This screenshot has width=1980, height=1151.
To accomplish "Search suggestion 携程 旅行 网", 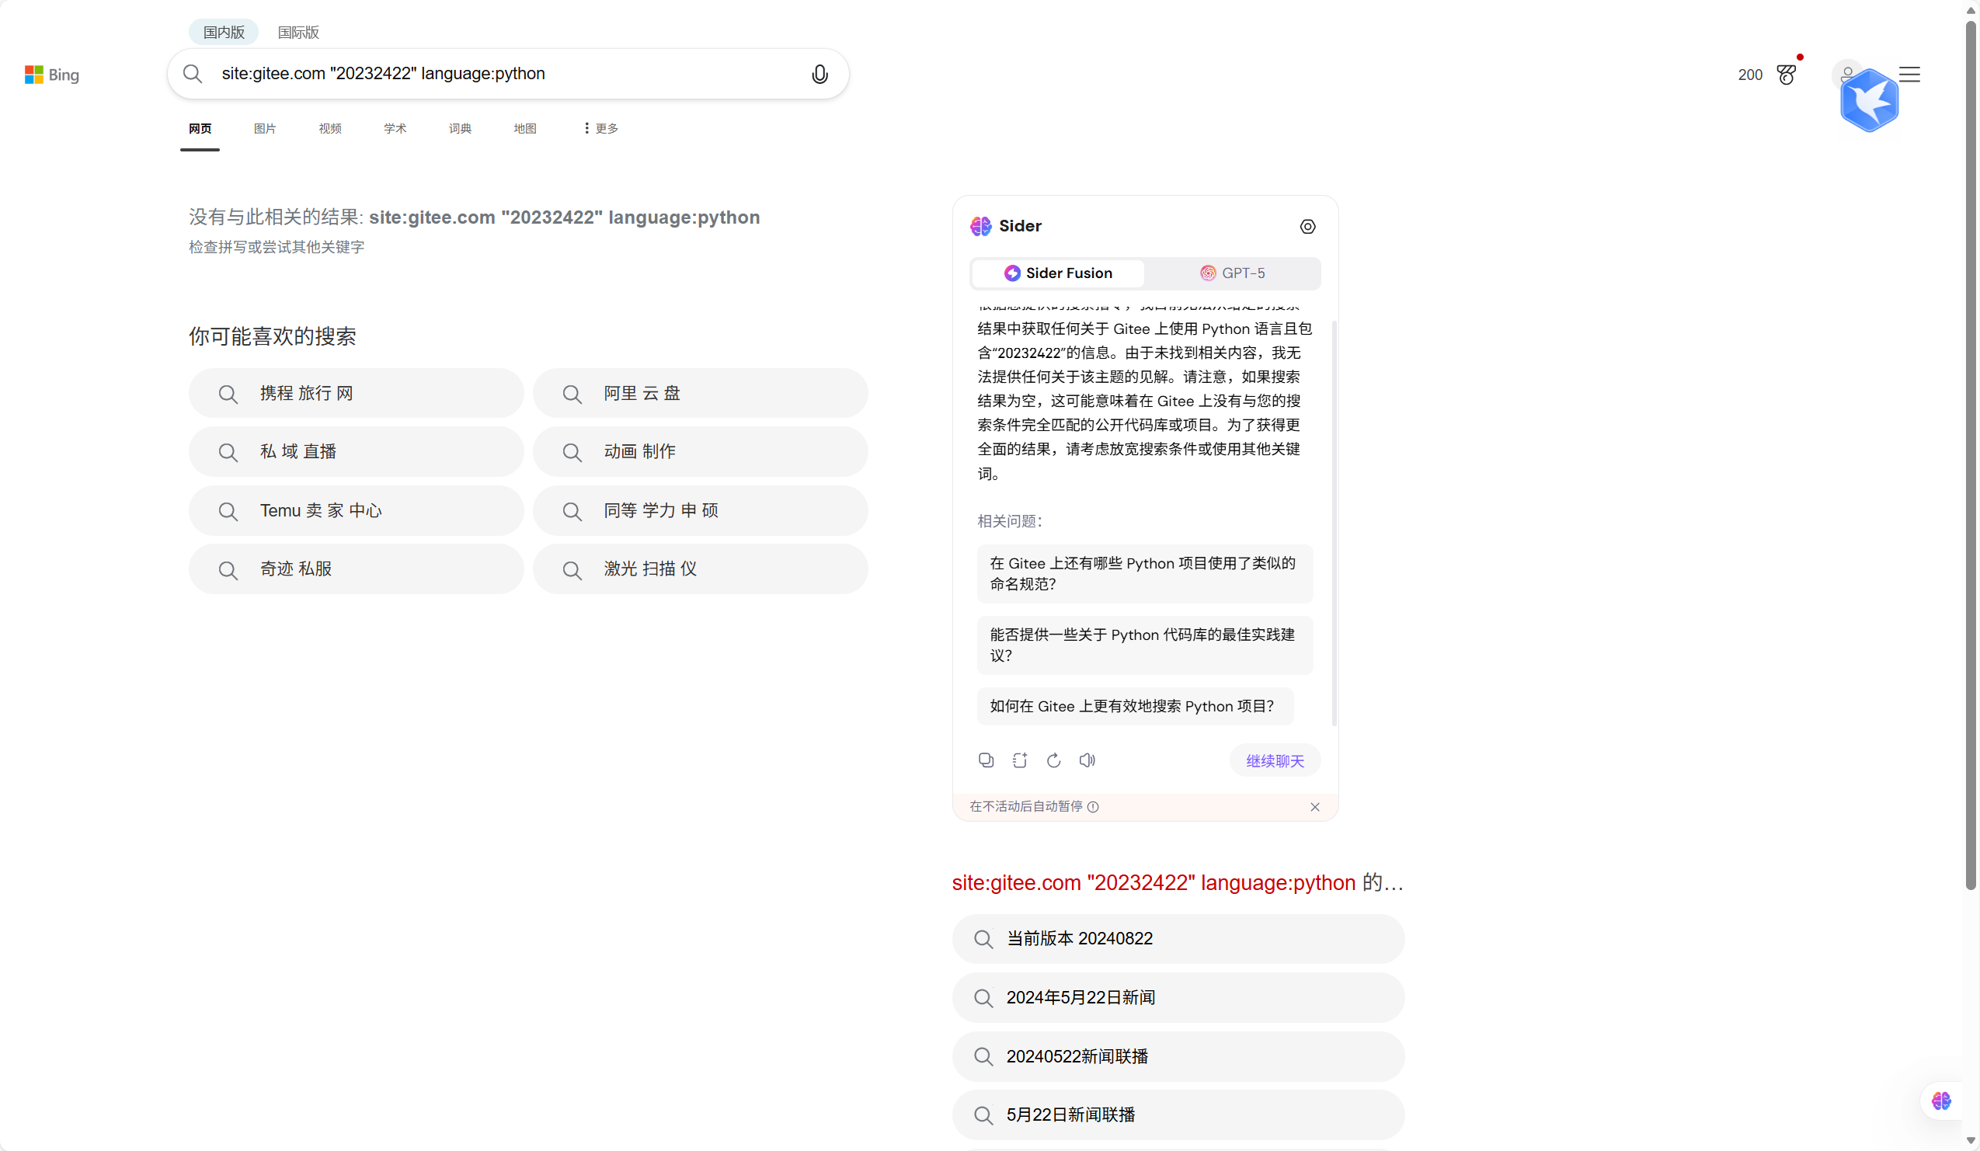I will pos(356,393).
